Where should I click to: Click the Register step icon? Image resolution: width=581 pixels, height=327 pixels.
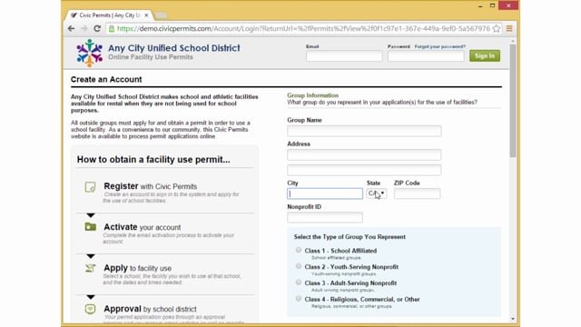coord(90,187)
